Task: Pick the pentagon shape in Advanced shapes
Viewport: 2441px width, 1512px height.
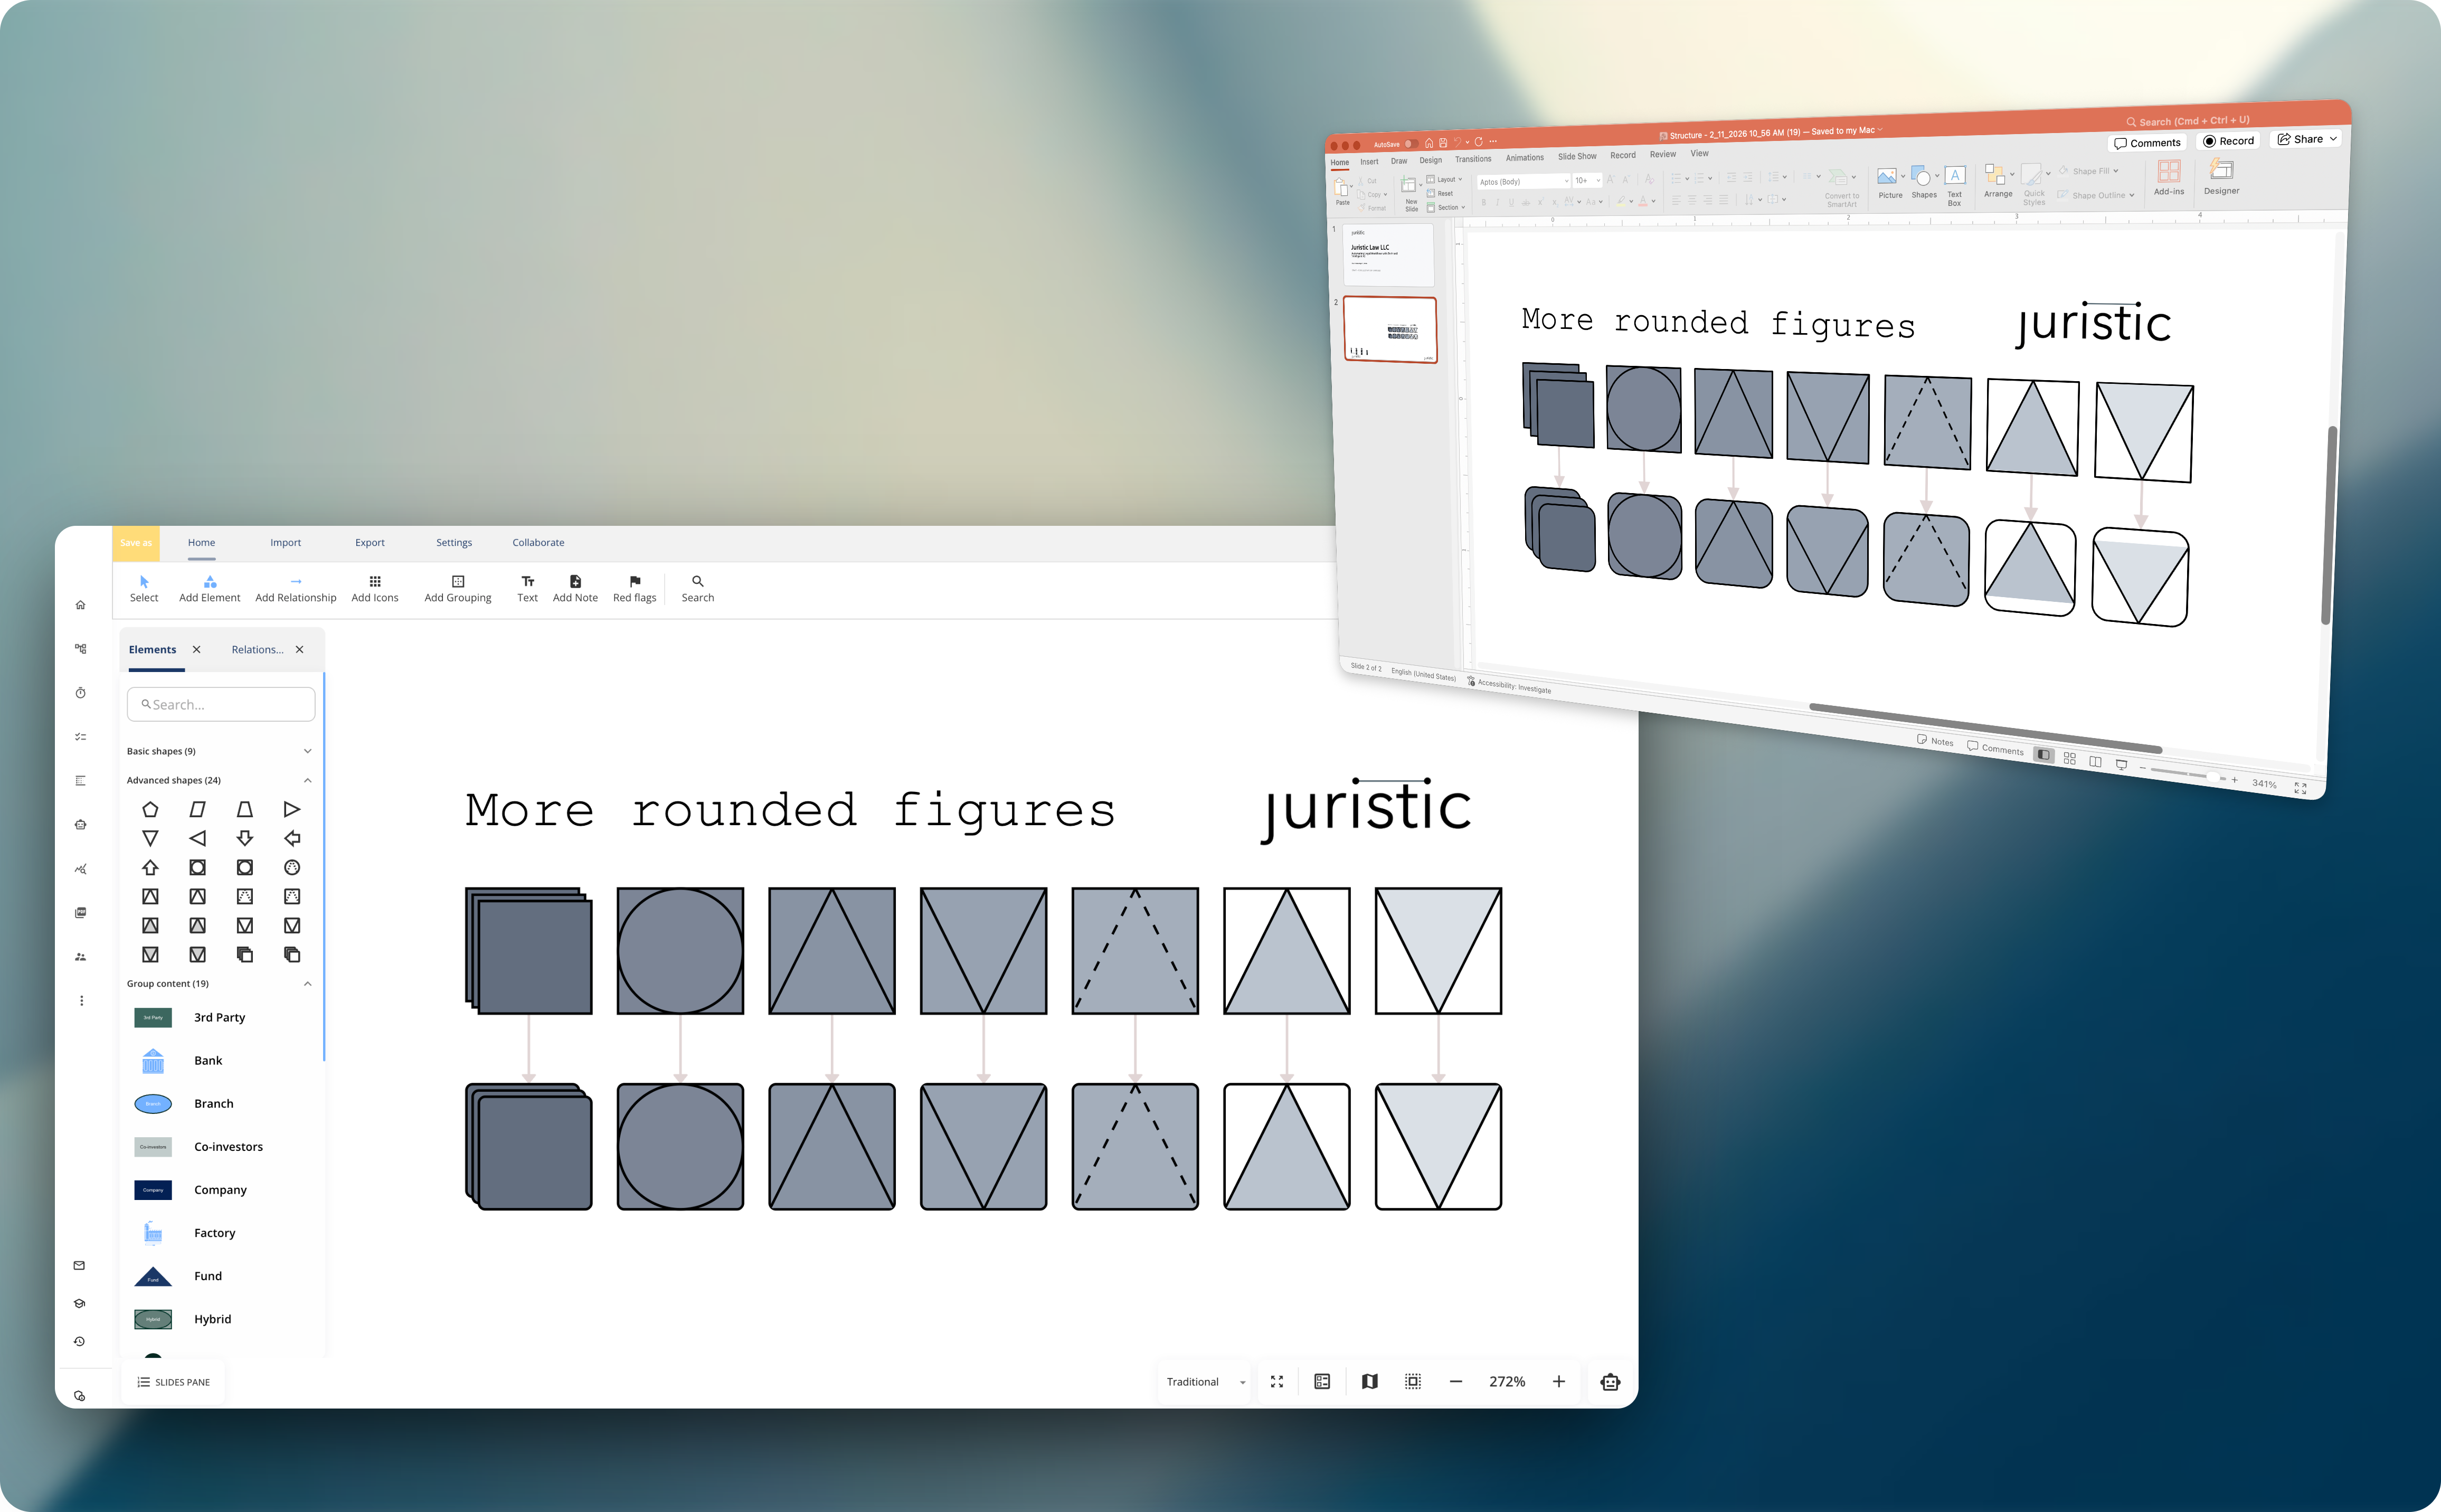Action: (x=150, y=809)
